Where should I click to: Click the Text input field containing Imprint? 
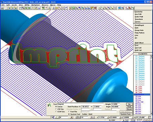tap(80, 104)
